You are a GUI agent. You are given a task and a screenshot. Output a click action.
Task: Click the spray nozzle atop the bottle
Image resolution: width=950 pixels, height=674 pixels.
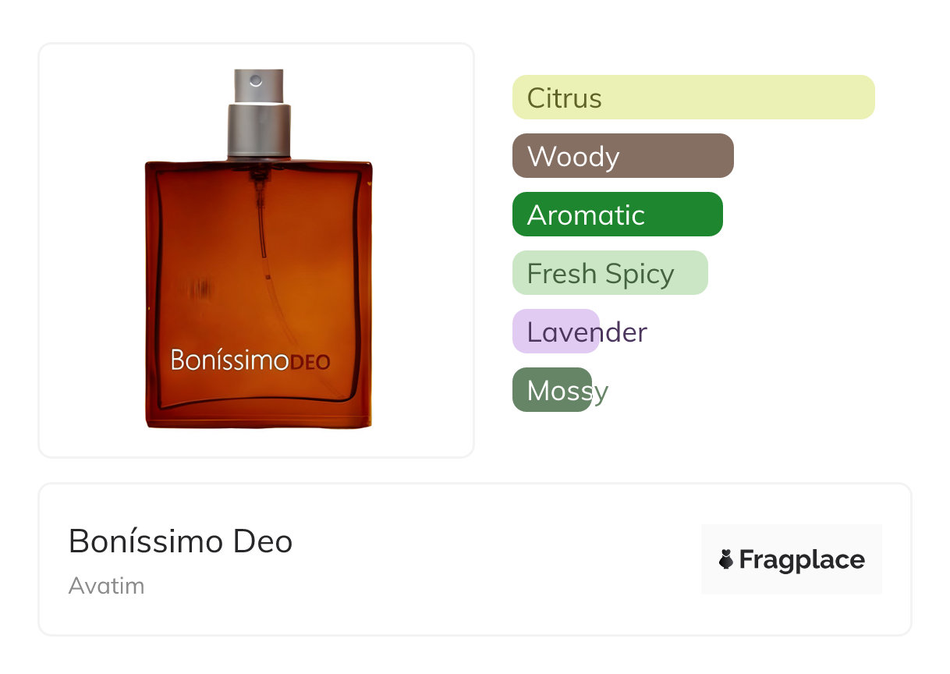click(x=256, y=83)
